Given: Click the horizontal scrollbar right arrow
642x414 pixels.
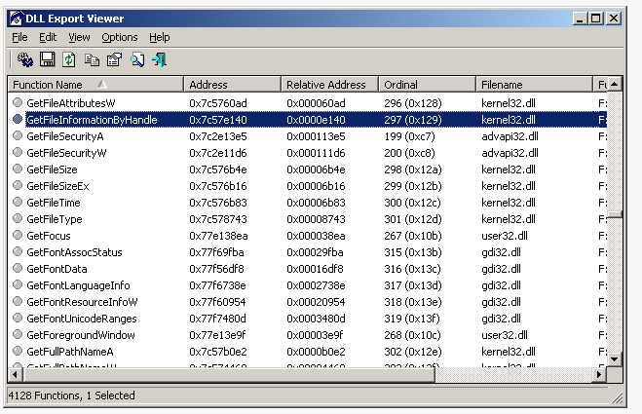Looking at the screenshot, I should click(x=599, y=374).
